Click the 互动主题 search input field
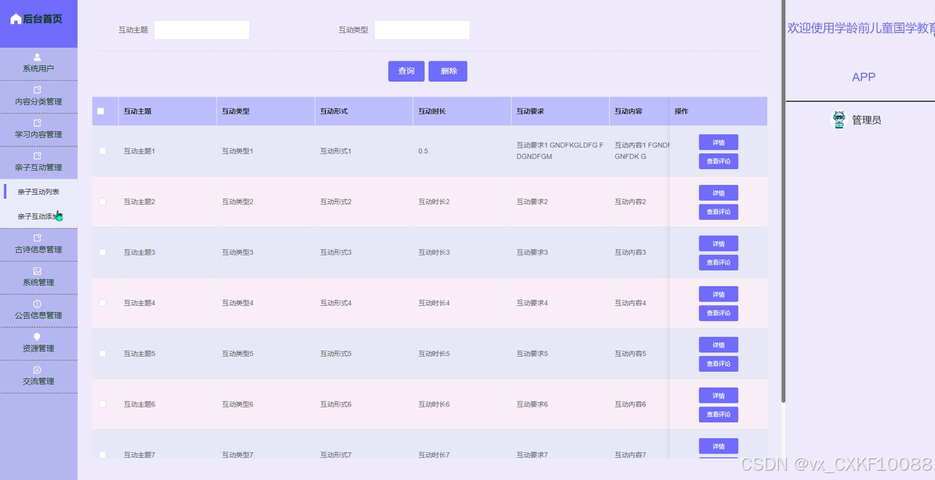Screen dimensions: 935x480 tap(201, 30)
